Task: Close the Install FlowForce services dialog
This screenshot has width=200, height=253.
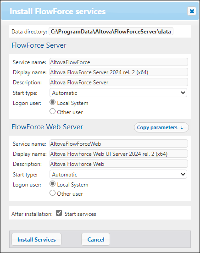Action: point(192,11)
